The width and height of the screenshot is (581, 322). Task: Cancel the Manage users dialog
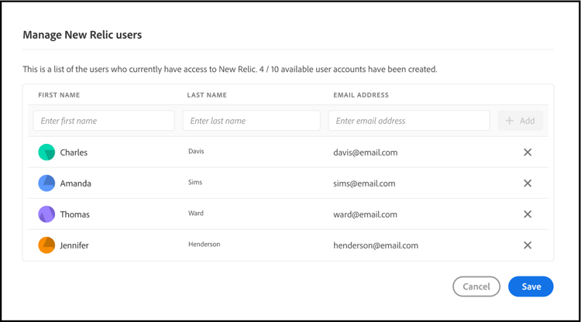476,286
